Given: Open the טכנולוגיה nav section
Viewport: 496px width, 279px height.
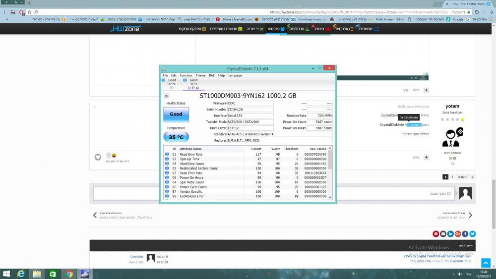Looking at the screenshot, I should click(x=299, y=29).
